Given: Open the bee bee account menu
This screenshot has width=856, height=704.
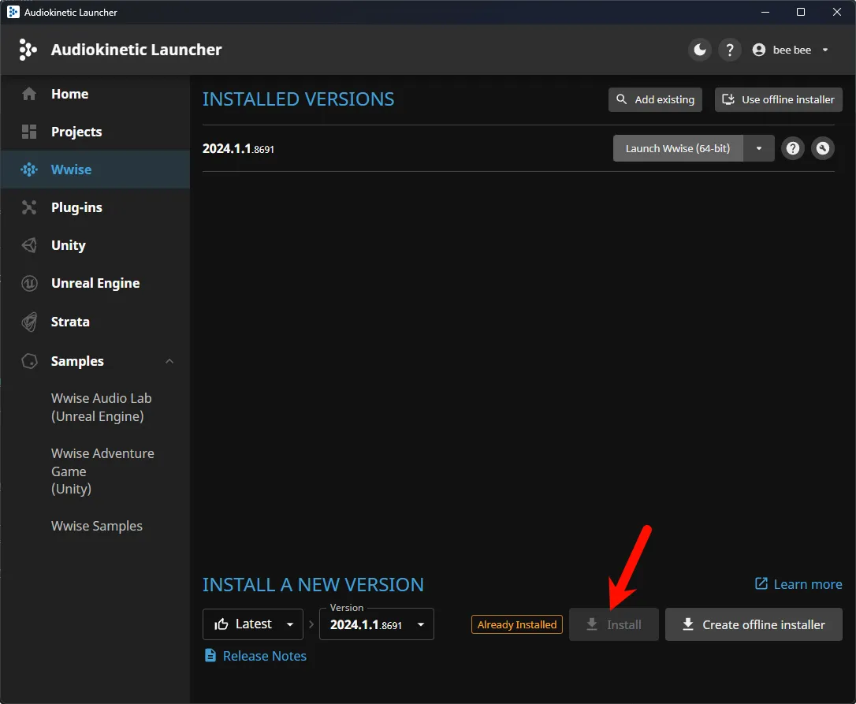Looking at the screenshot, I should tap(791, 50).
